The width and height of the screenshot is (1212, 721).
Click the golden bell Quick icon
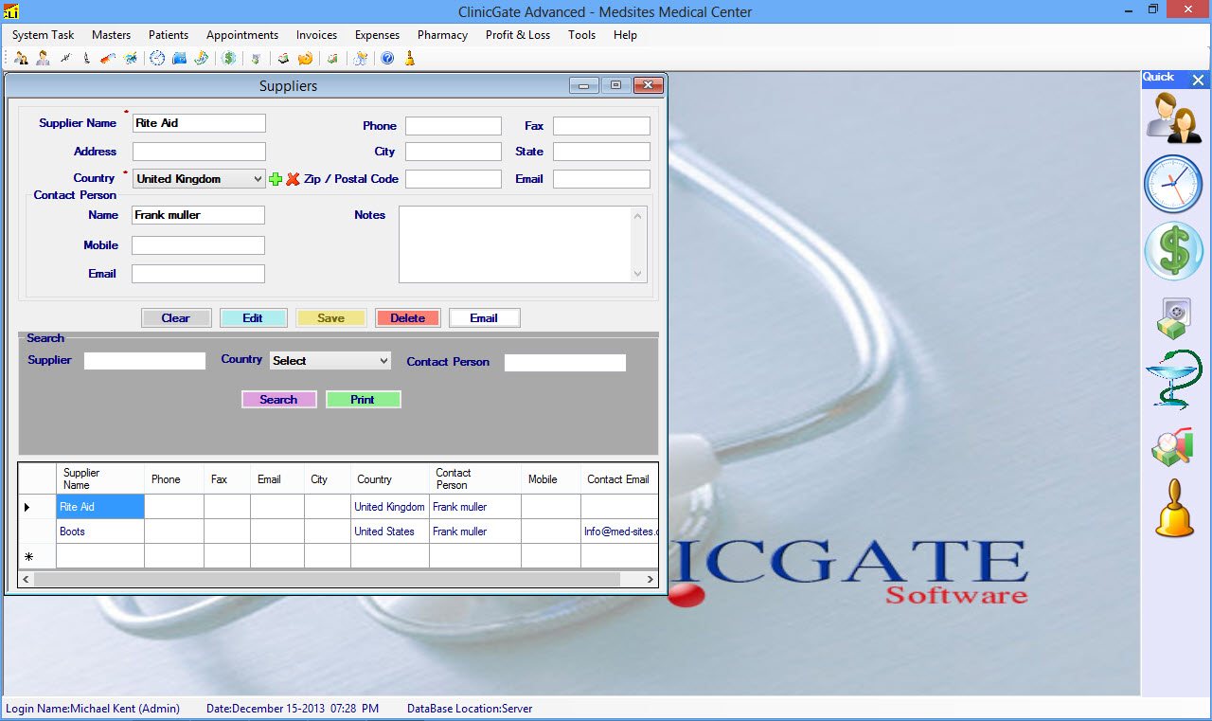tap(1174, 509)
